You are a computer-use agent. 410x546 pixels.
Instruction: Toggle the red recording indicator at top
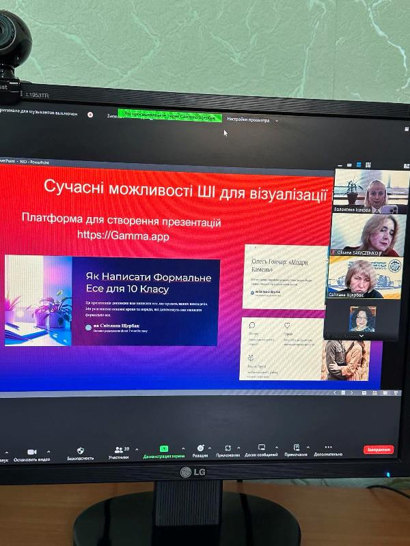90,115
